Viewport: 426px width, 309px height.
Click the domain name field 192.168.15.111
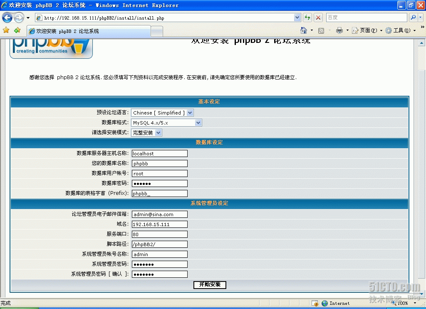pos(159,224)
